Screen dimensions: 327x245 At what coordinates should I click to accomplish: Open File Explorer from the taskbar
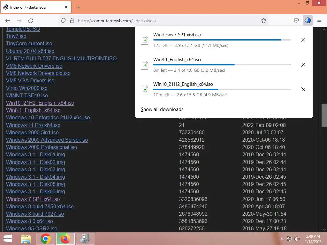tap(26, 239)
